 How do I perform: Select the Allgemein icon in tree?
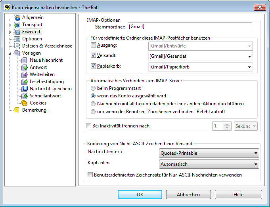(x=17, y=17)
